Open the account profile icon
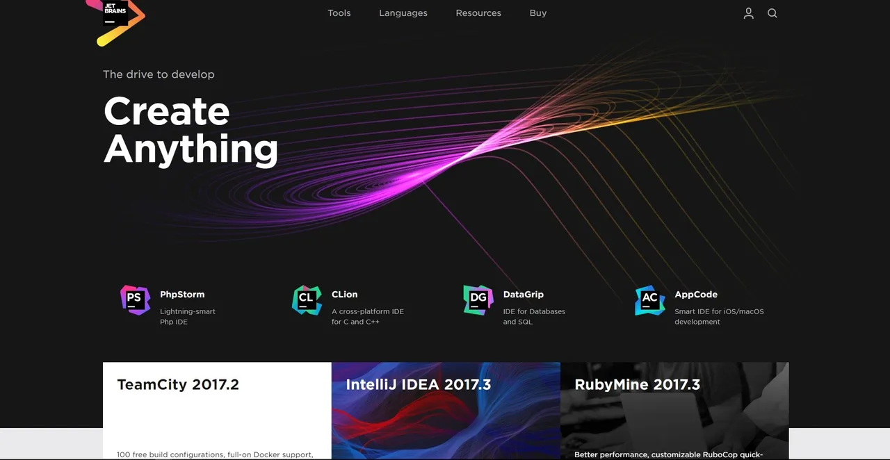This screenshot has width=890, height=460. [x=748, y=13]
